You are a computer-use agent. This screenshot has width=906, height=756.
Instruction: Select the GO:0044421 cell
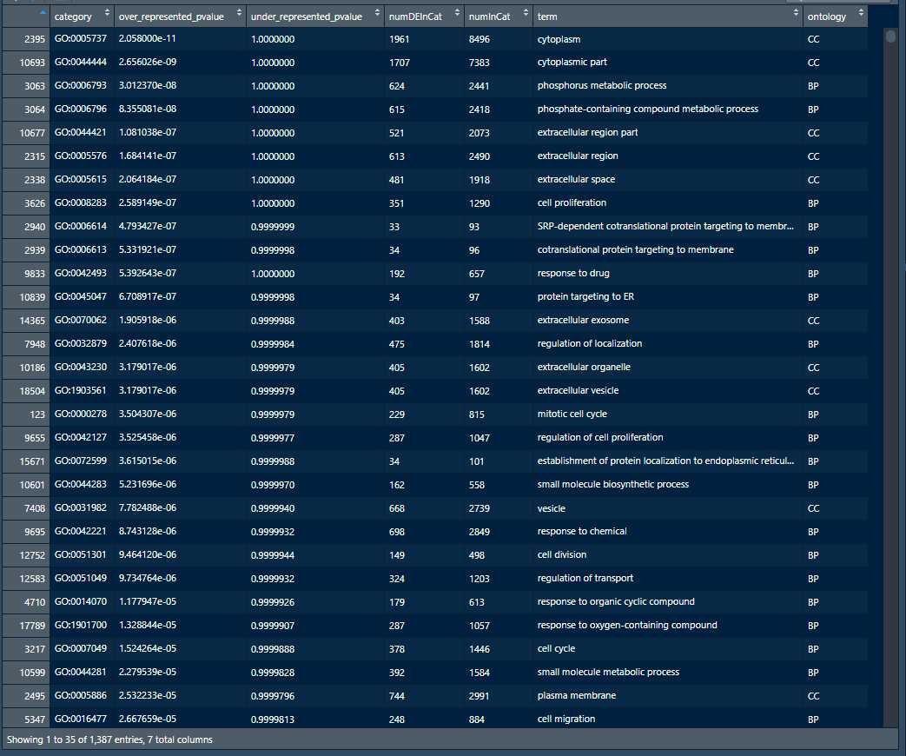(x=80, y=132)
